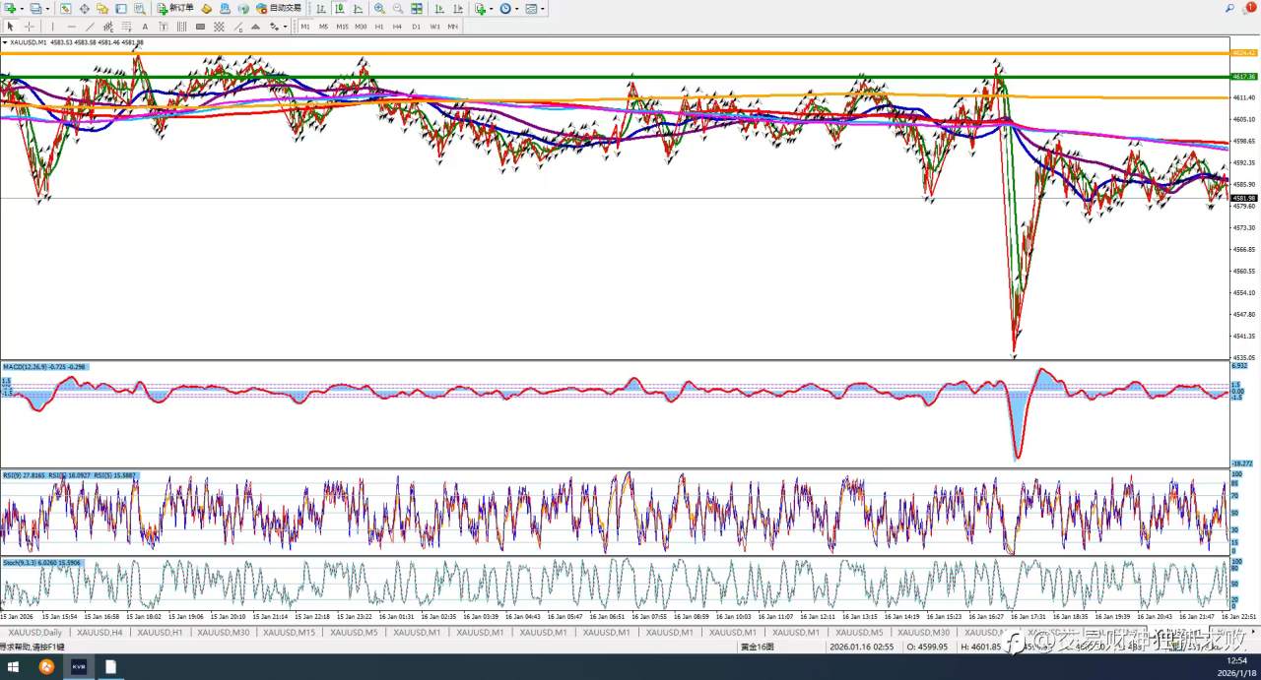Switch timeframe to M5
The height and width of the screenshot is (680, 1261).
(323, 27)
